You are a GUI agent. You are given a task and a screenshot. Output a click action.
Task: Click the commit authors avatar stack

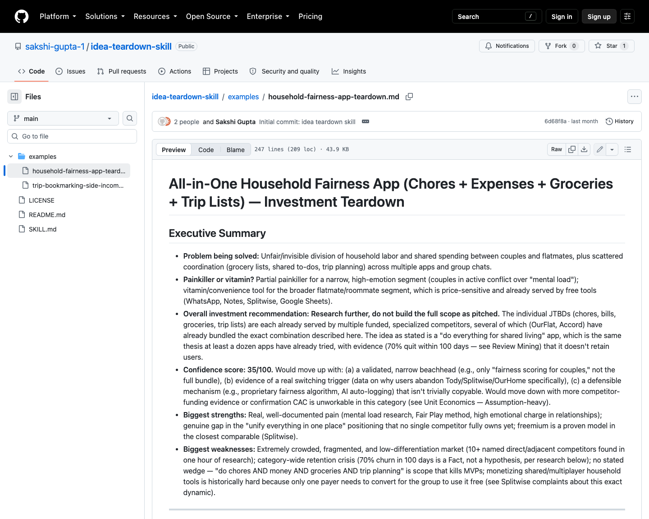(164, 121)
